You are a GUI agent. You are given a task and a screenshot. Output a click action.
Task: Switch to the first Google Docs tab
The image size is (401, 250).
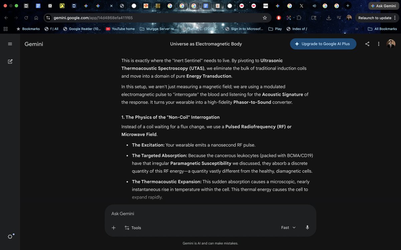click(x=38, y=6)
